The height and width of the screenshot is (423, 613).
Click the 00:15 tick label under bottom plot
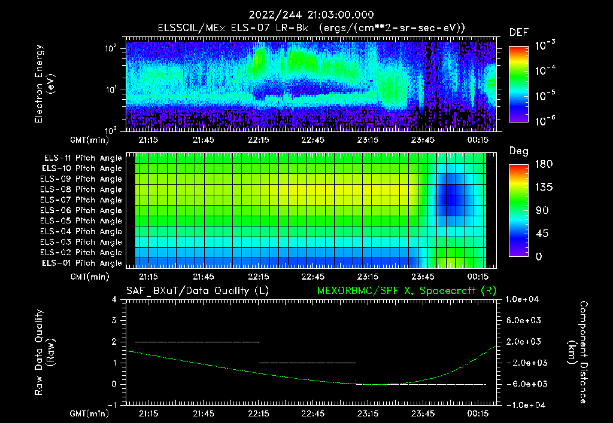coord(478,413)
